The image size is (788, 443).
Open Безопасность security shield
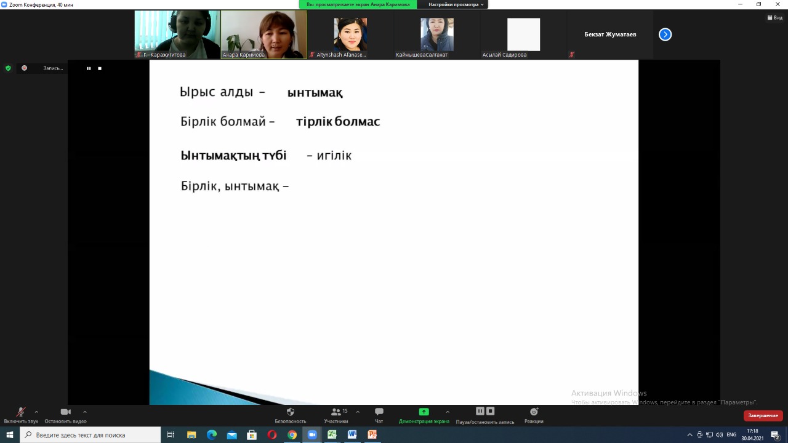291,415
